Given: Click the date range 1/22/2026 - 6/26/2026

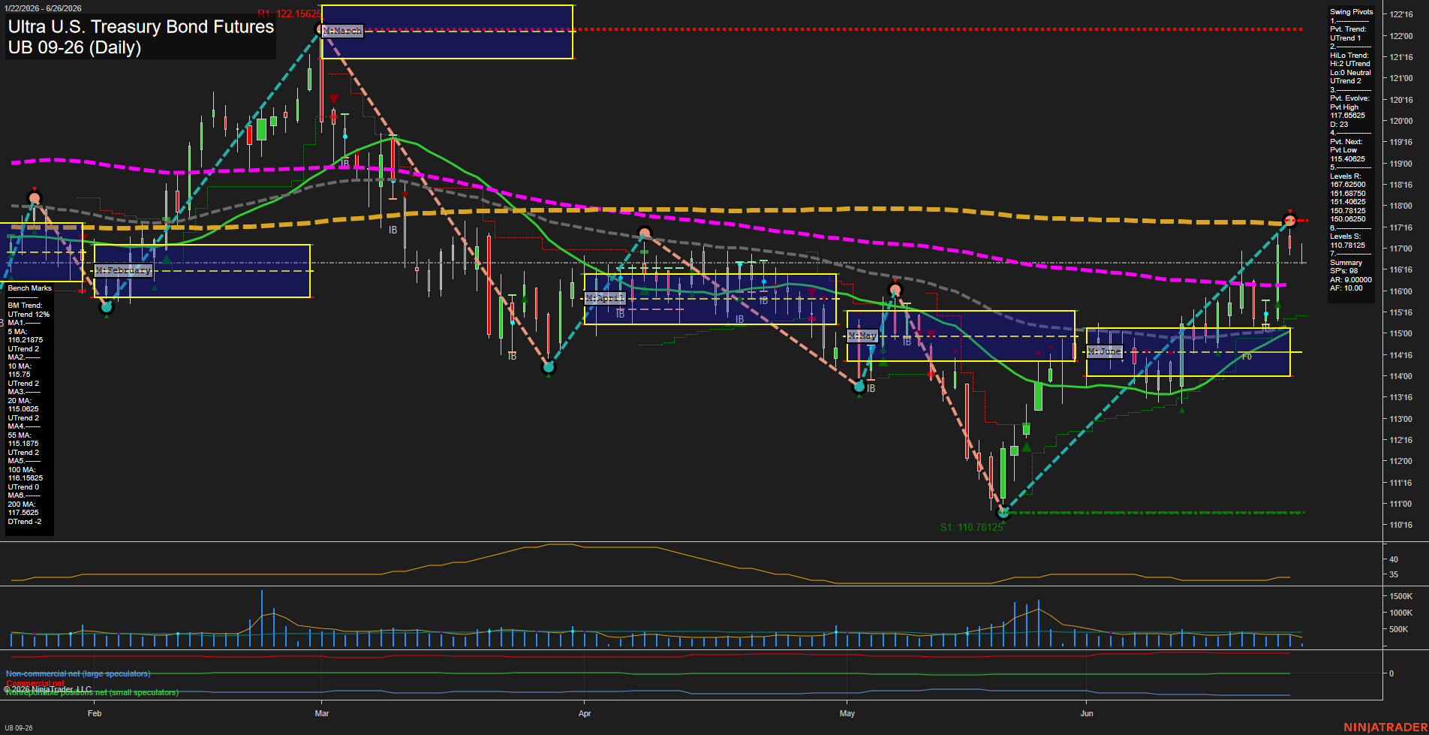Looking at the screenshot, I should 43,8.
